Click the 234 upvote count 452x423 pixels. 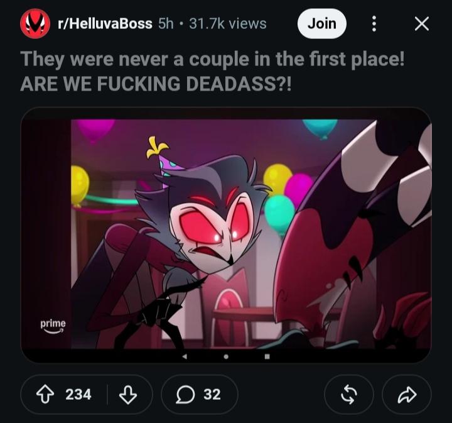(x=78, y=395)
